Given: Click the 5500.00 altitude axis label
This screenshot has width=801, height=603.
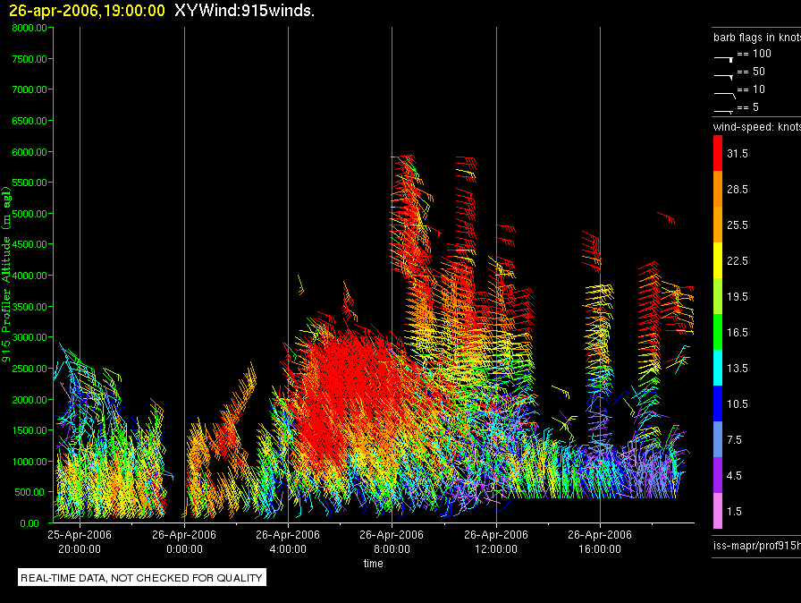Looking at the screenshot, I should [30, 183].
